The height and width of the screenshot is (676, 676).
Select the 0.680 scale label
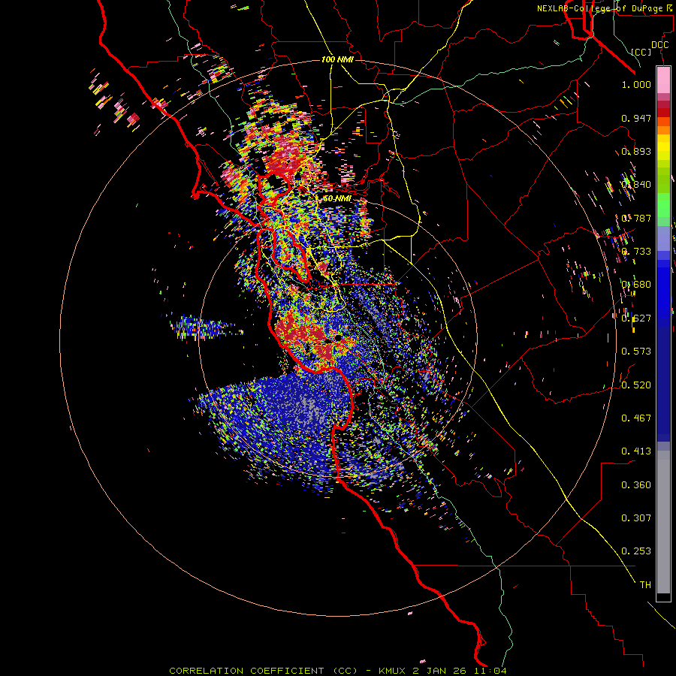point(636,285)
